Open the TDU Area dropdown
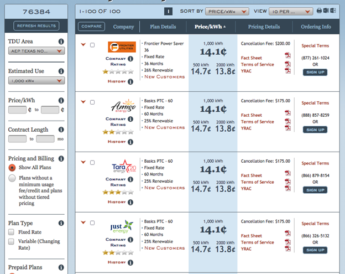Viewport: 345px width, 274px height. pyautogui.click(x=36, y=51)
